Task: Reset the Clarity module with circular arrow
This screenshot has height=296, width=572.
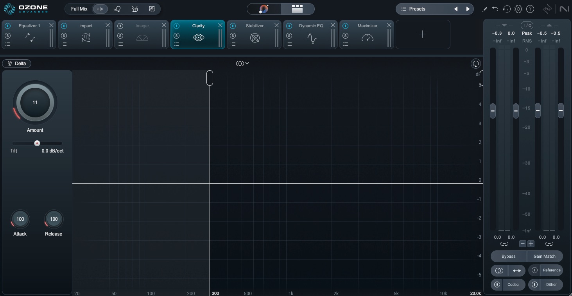Action: click(x=476, y=64)
